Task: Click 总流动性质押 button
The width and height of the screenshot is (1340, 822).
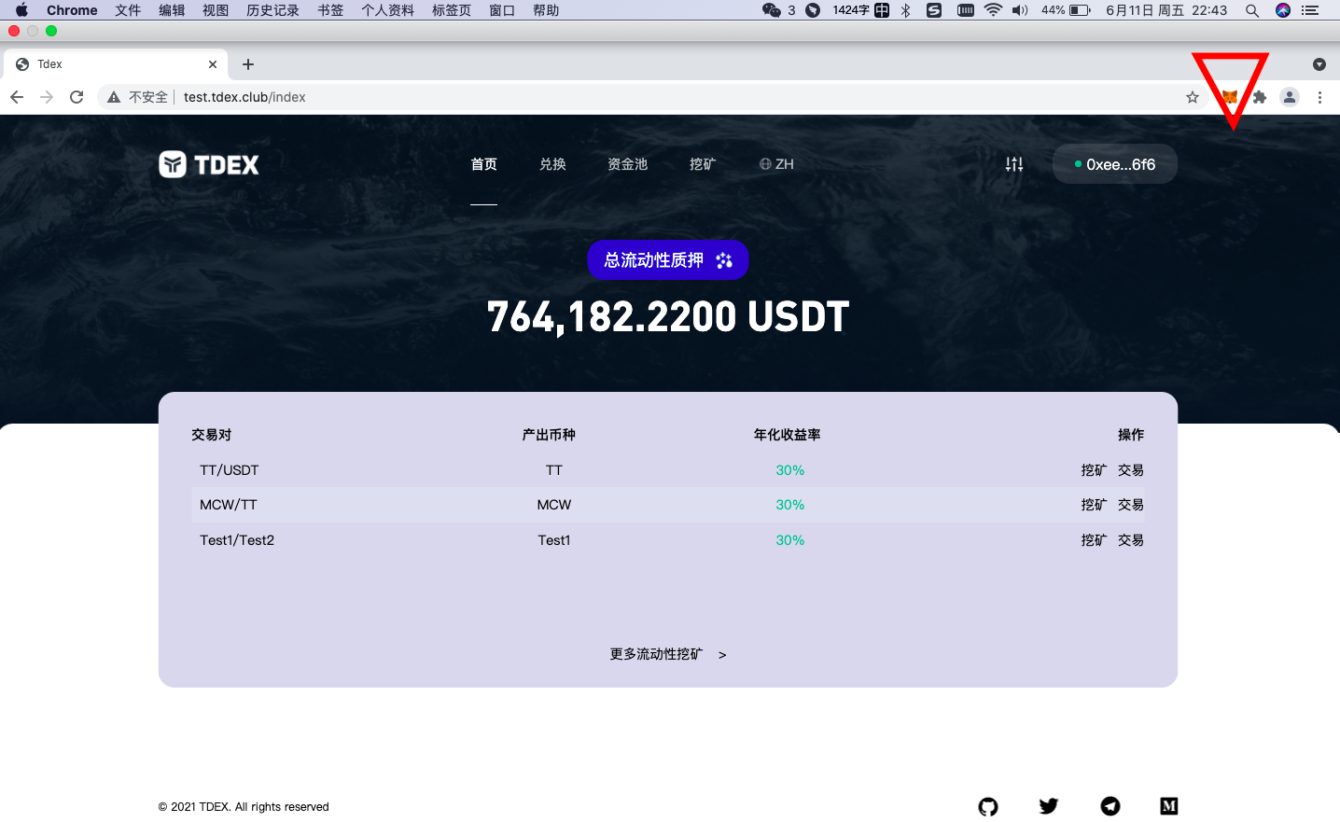Action: 668,260
